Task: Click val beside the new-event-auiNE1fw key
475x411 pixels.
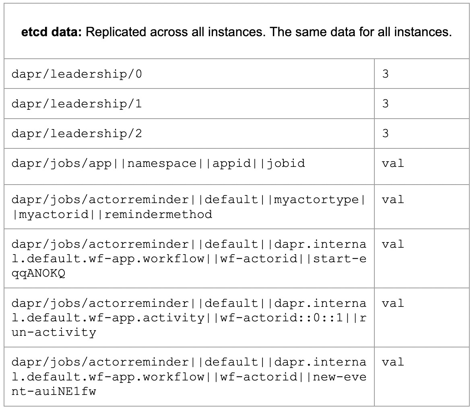Action: (392, 362)
